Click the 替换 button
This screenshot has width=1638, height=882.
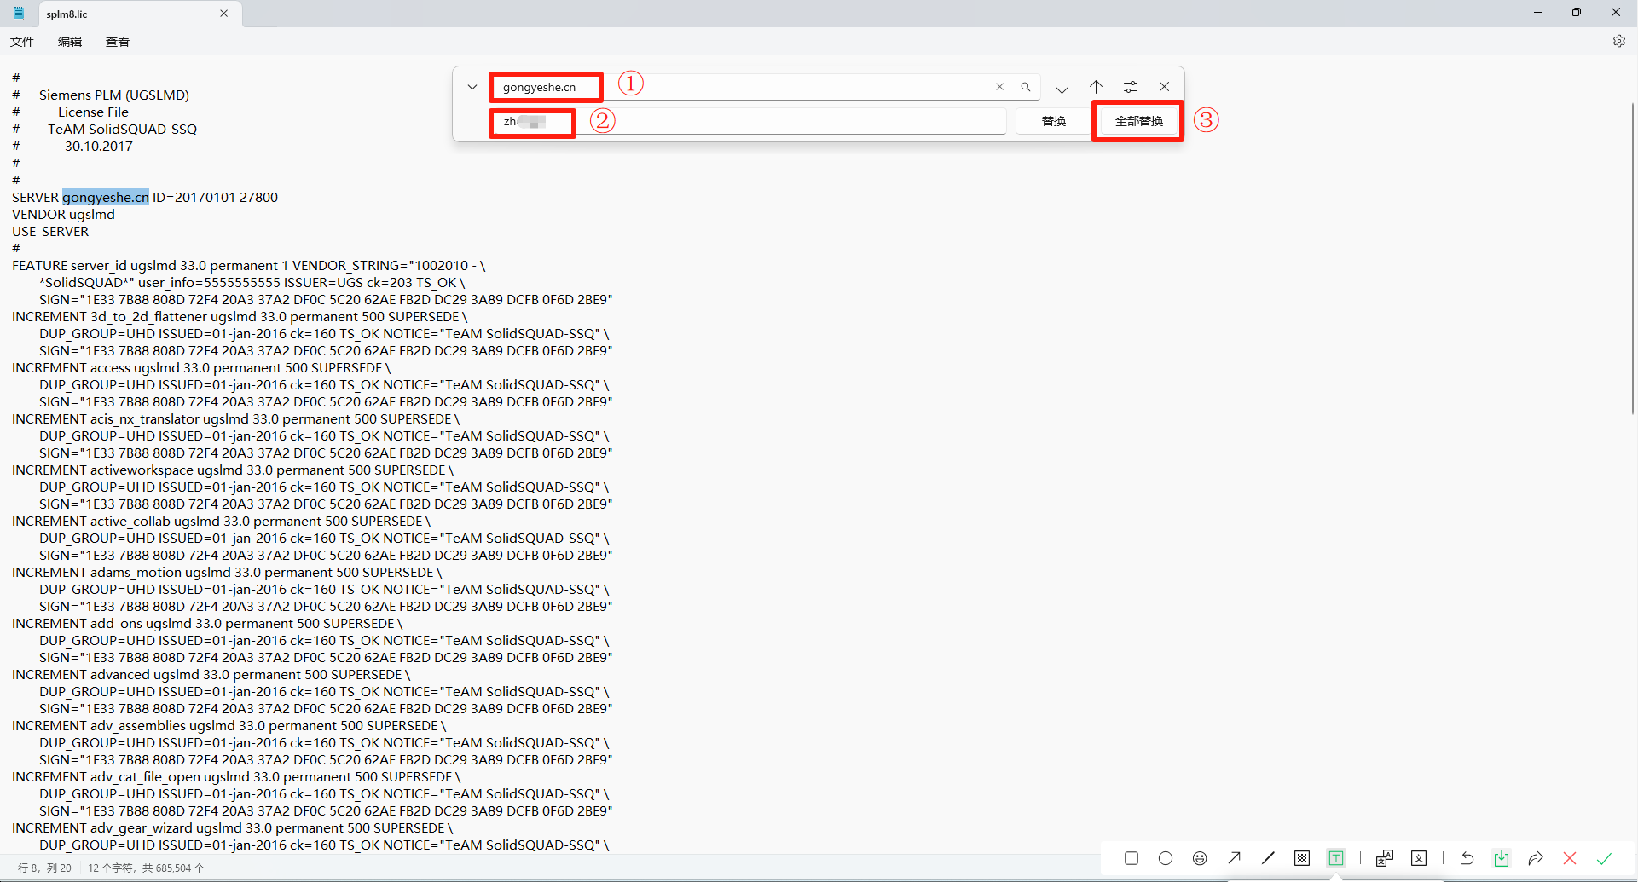tap(1054, 121)
